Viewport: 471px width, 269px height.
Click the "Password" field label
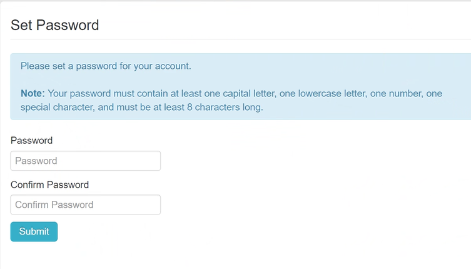[31, 140]
